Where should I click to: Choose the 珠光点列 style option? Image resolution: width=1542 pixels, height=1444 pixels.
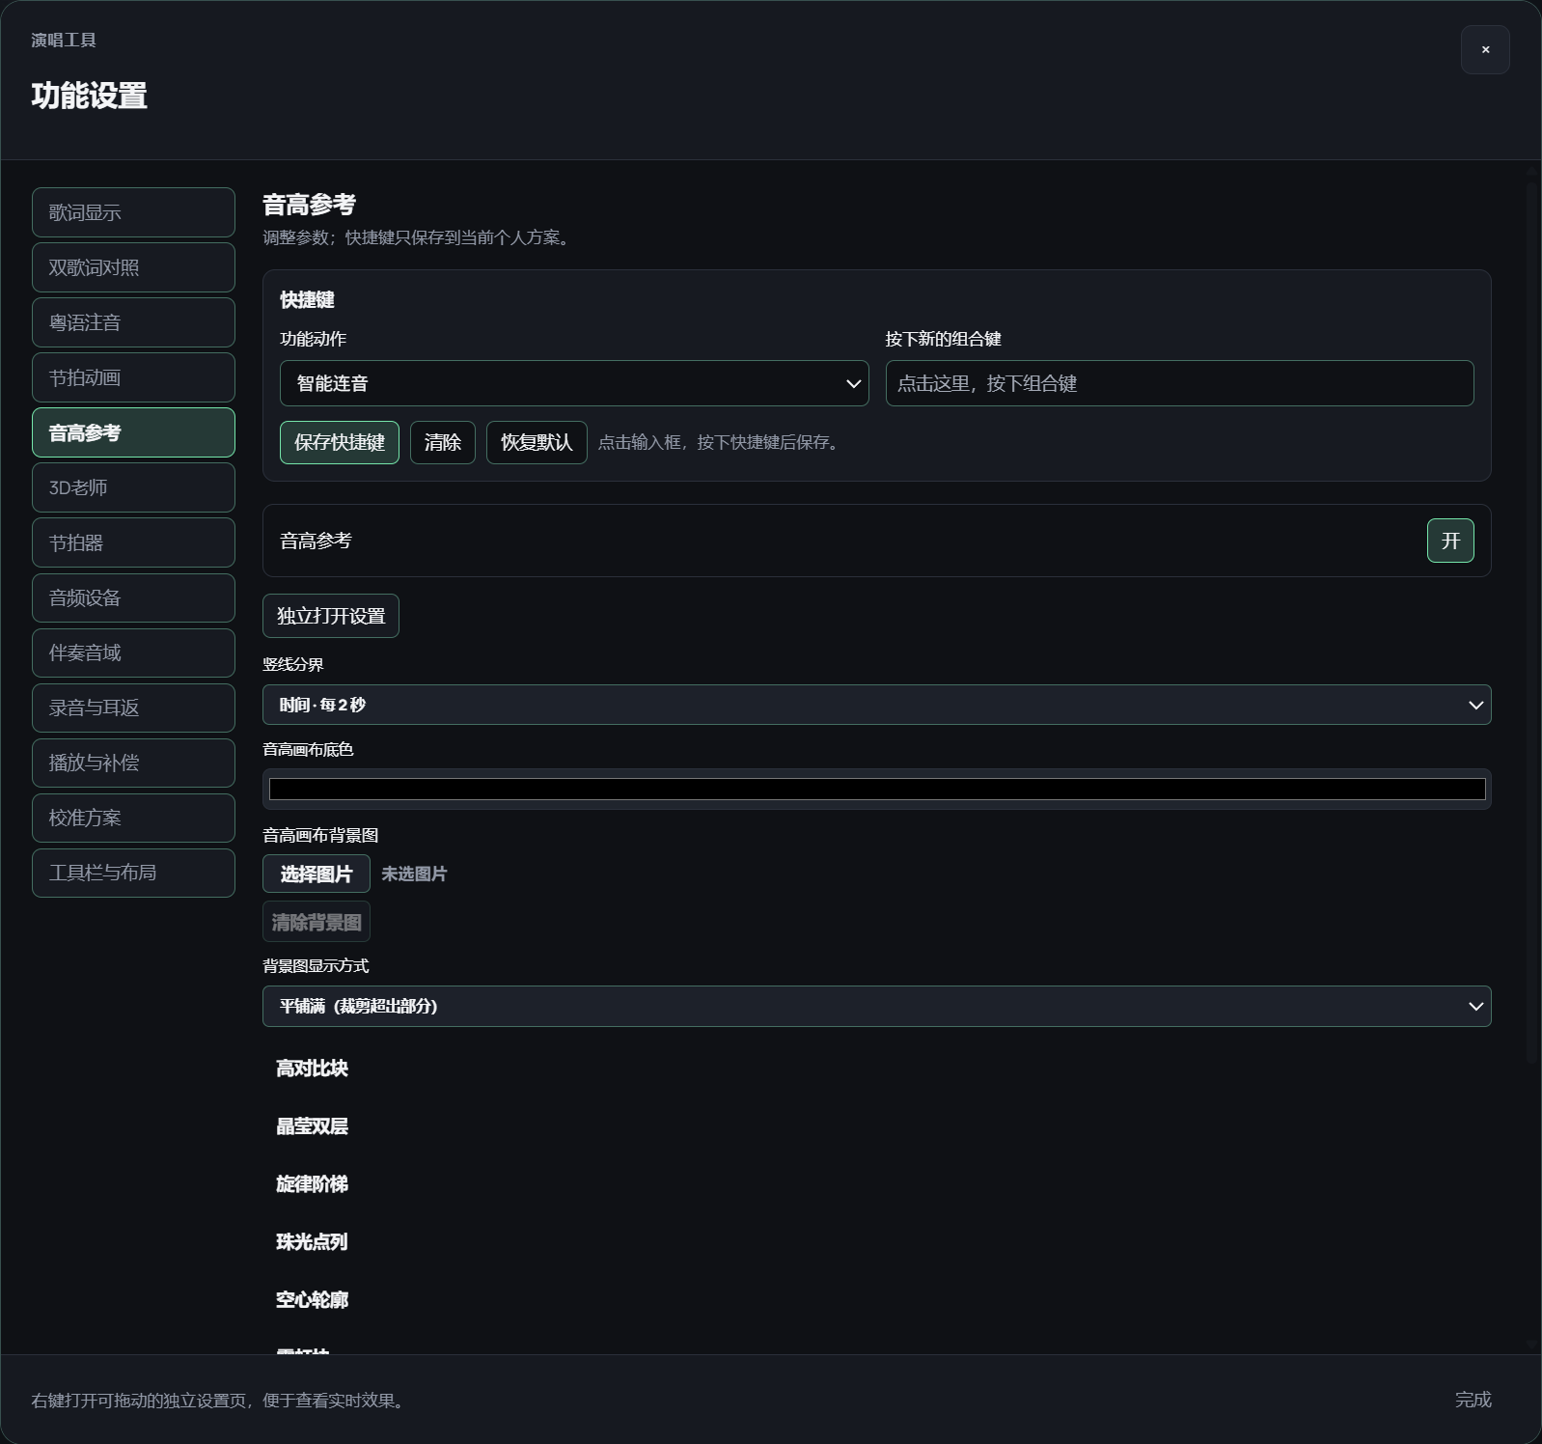coord(312,1242)
